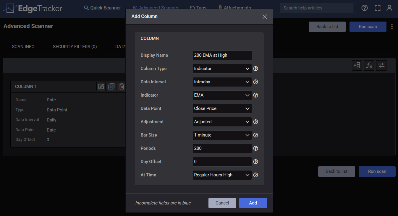398x216 pixels.
Task: Open Quick Scanner in top navigation
Action: (x=102, y=8)
